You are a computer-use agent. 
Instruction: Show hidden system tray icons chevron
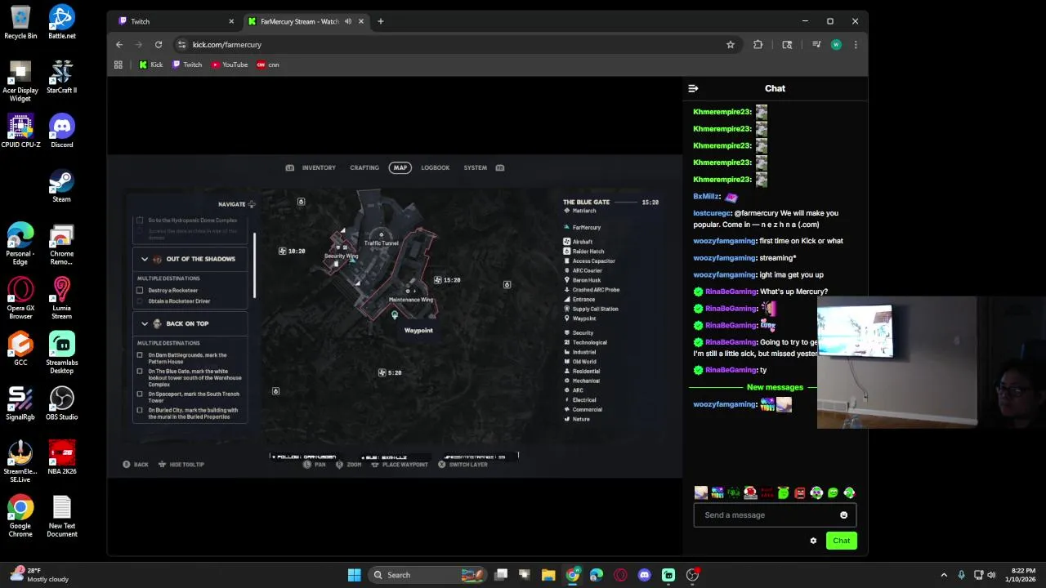coord(944,575)
